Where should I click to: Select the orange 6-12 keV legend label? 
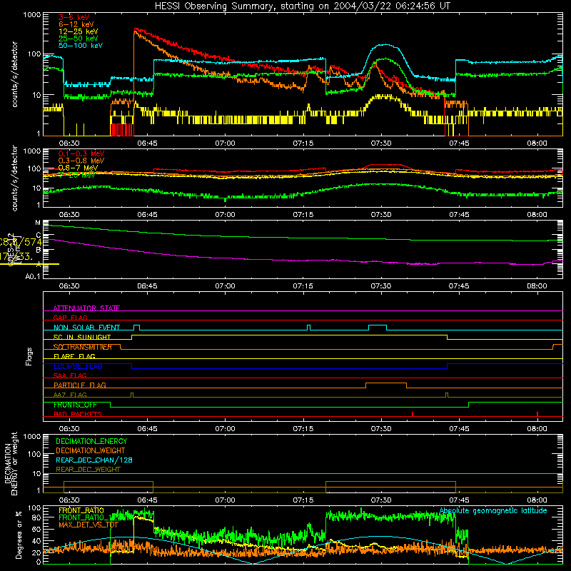tap(76, 24)
